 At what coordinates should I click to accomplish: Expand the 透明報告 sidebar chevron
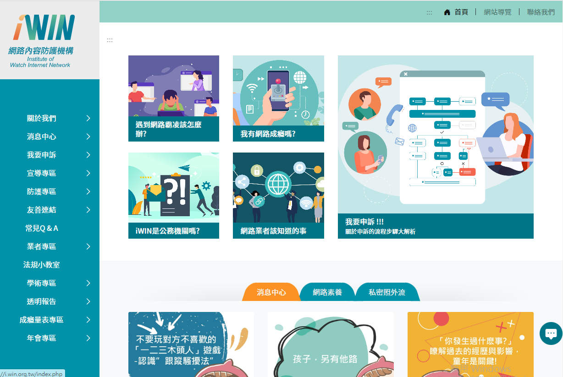(88, 302)
